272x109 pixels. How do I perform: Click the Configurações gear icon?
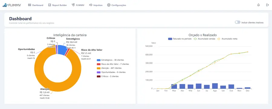(x=109, y=5)
